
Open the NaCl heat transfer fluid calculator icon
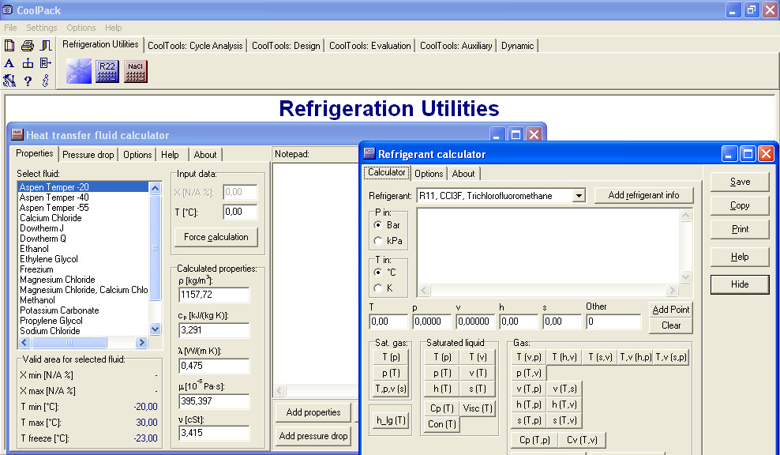coord(135,71)
